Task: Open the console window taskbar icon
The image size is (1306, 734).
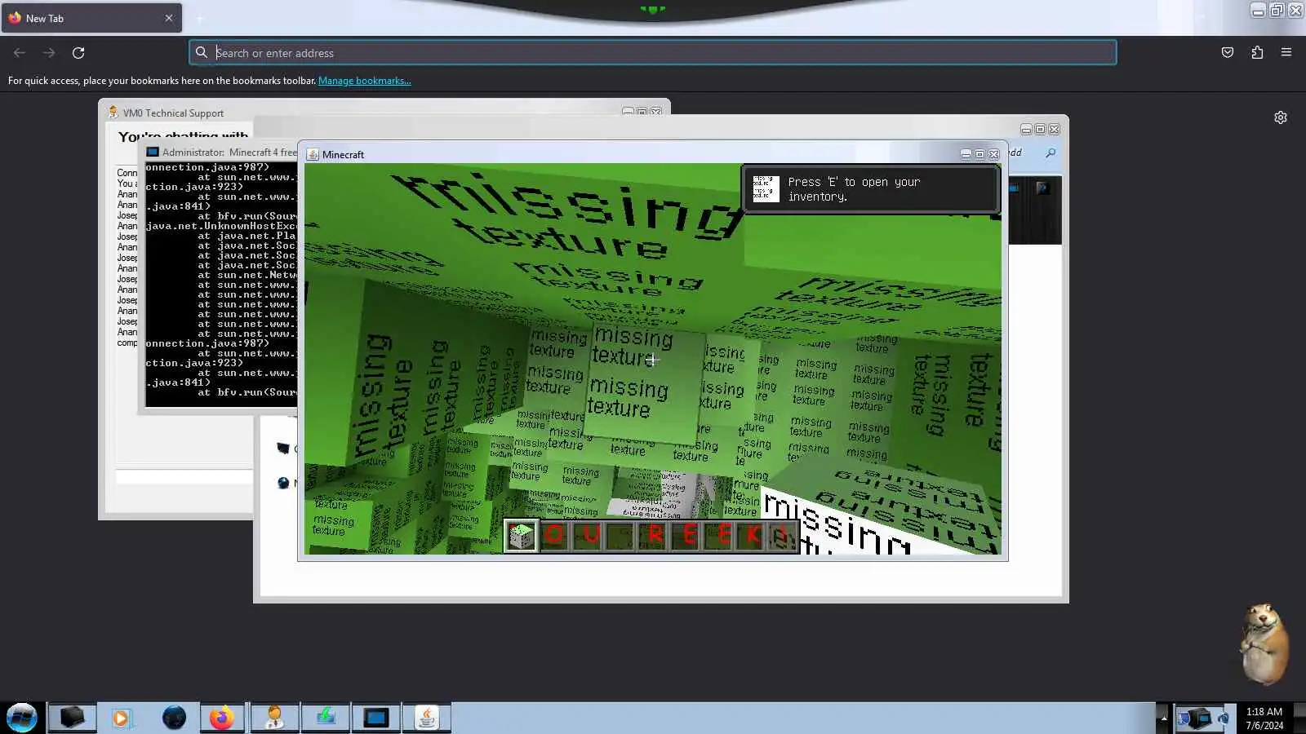Action: point(375,718)
